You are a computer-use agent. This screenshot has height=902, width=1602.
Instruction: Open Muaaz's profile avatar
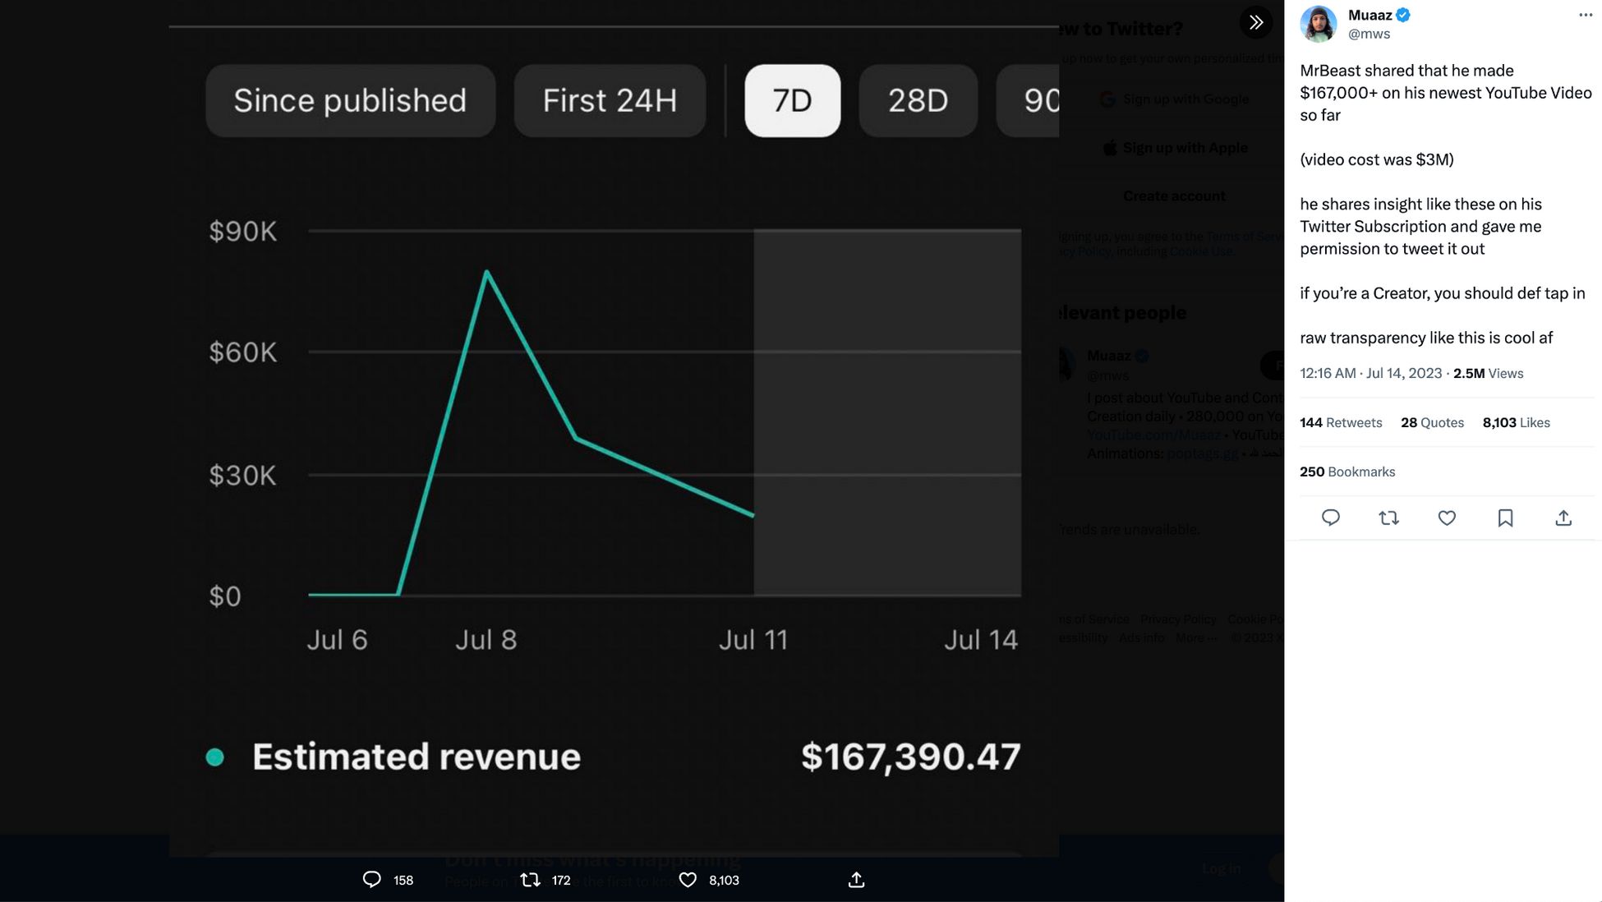point(1319,24)
